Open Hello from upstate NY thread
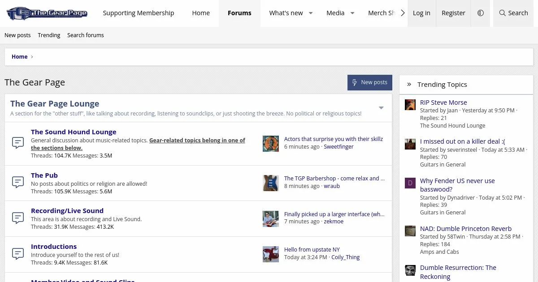 (312, 250)
